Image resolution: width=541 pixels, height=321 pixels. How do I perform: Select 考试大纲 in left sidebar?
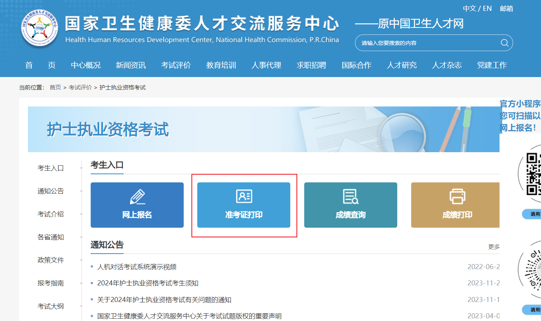point(51,306)
